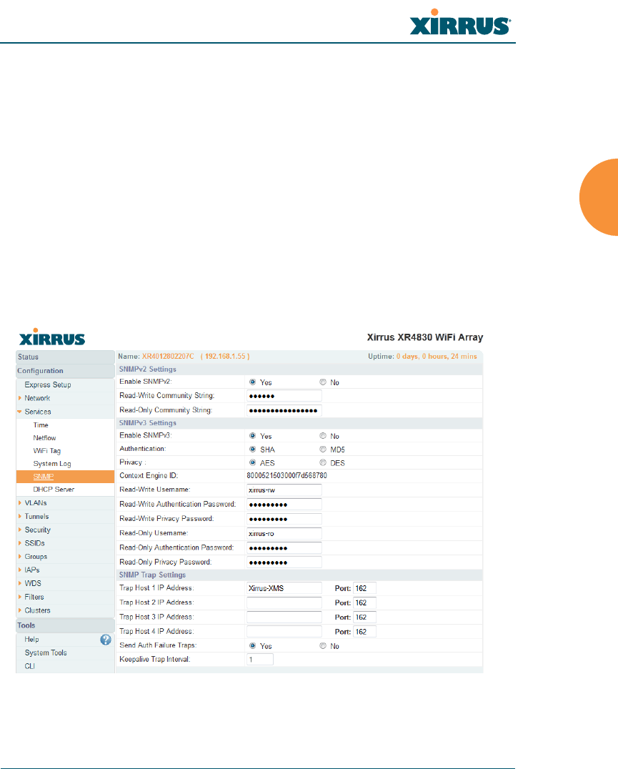Screen dimensions: 618x769
Task: Go to Express Setup page
Action: (x=48, y=385)
